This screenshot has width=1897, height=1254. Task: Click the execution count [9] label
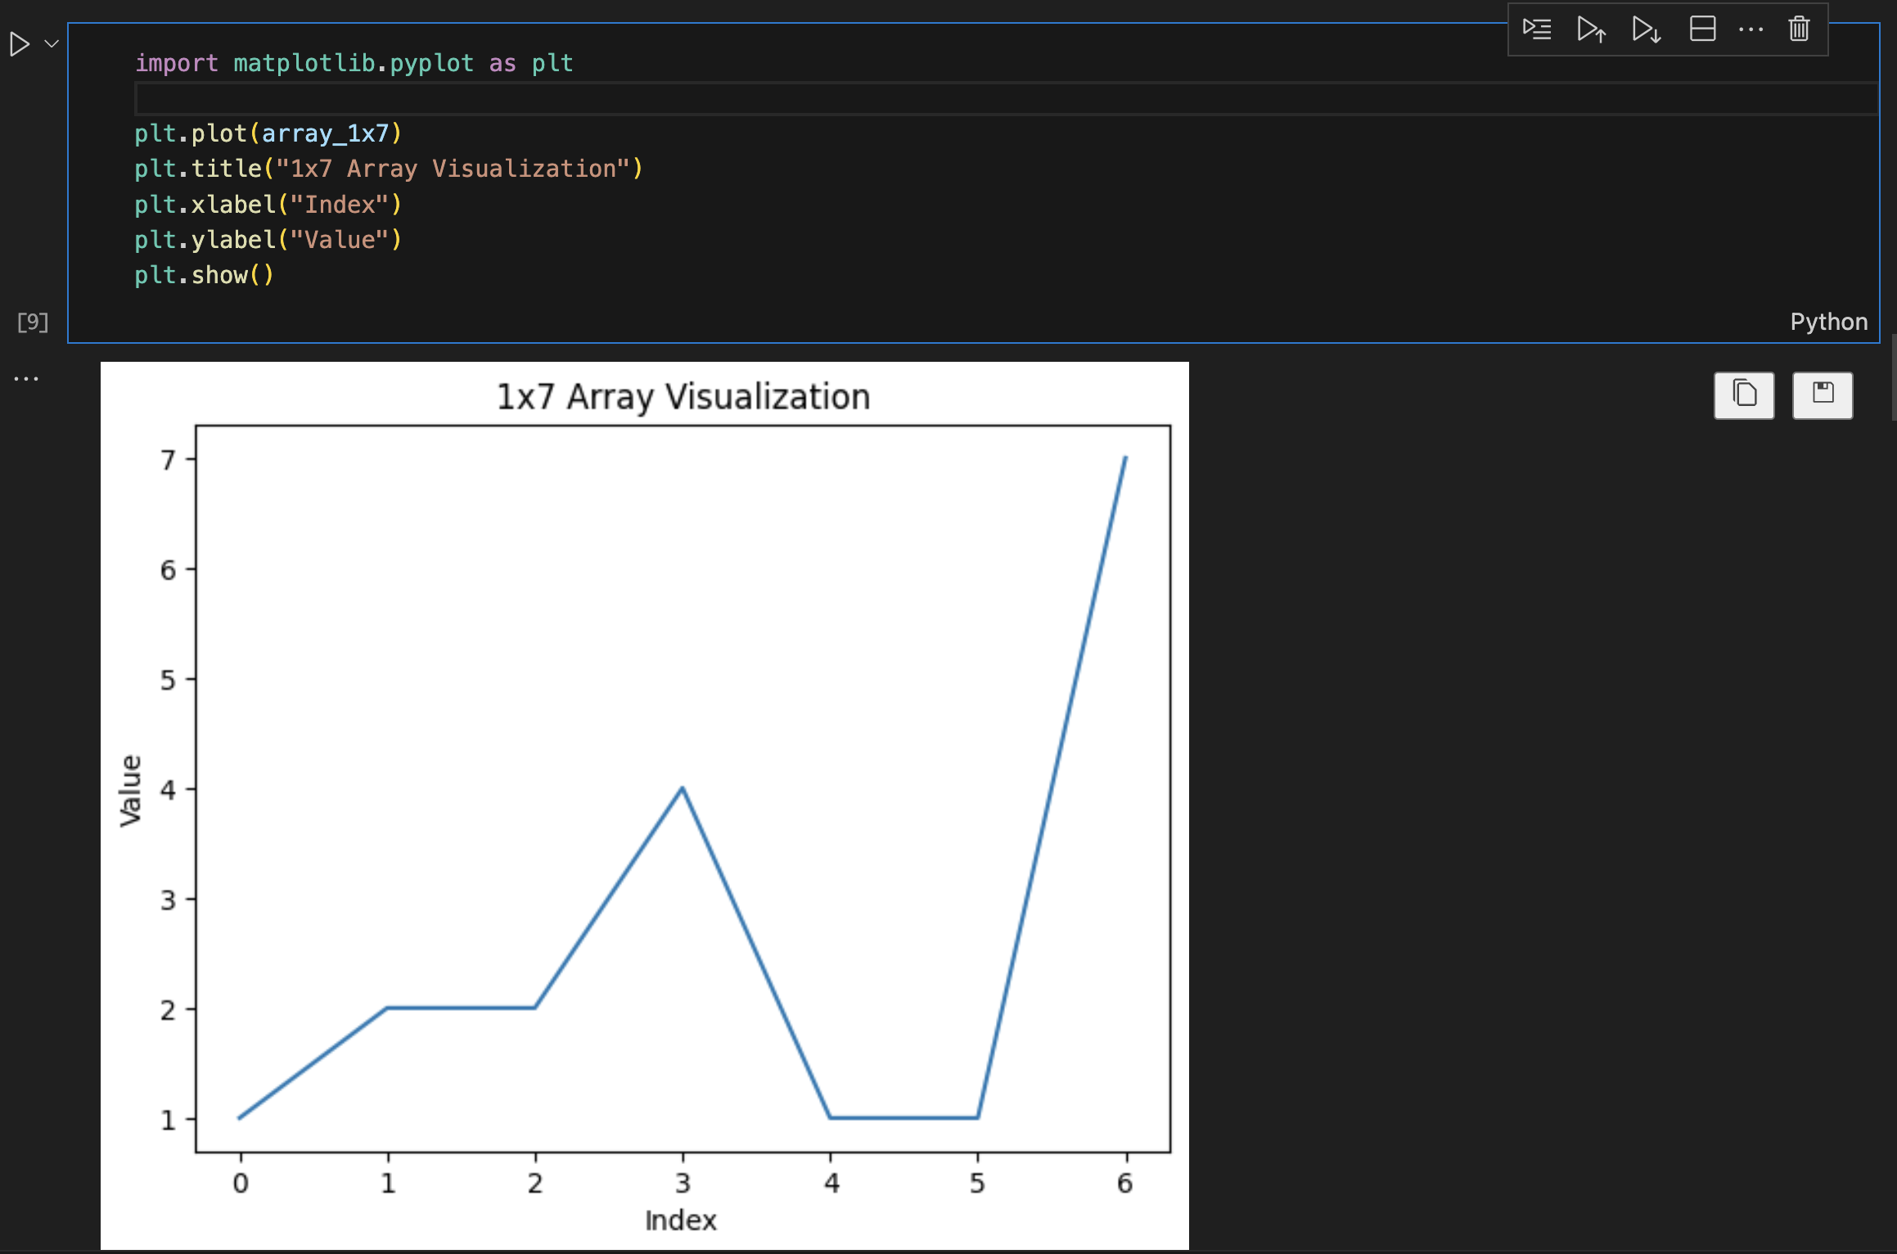coord(33,322)
